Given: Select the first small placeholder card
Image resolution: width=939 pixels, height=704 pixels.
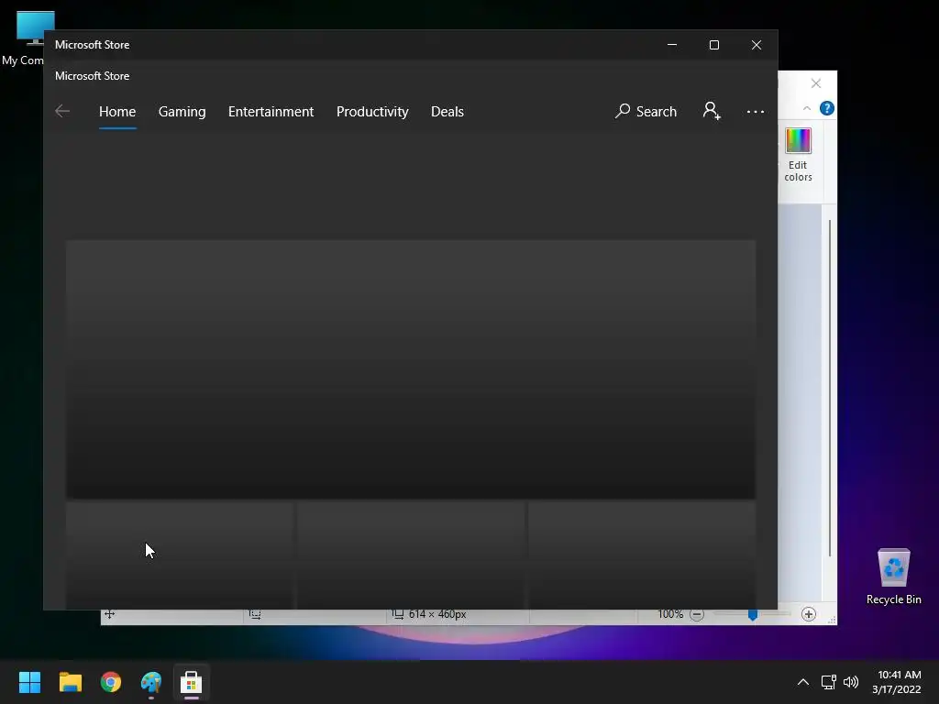Looking at the screenshot, I should [x=180, y=555].
